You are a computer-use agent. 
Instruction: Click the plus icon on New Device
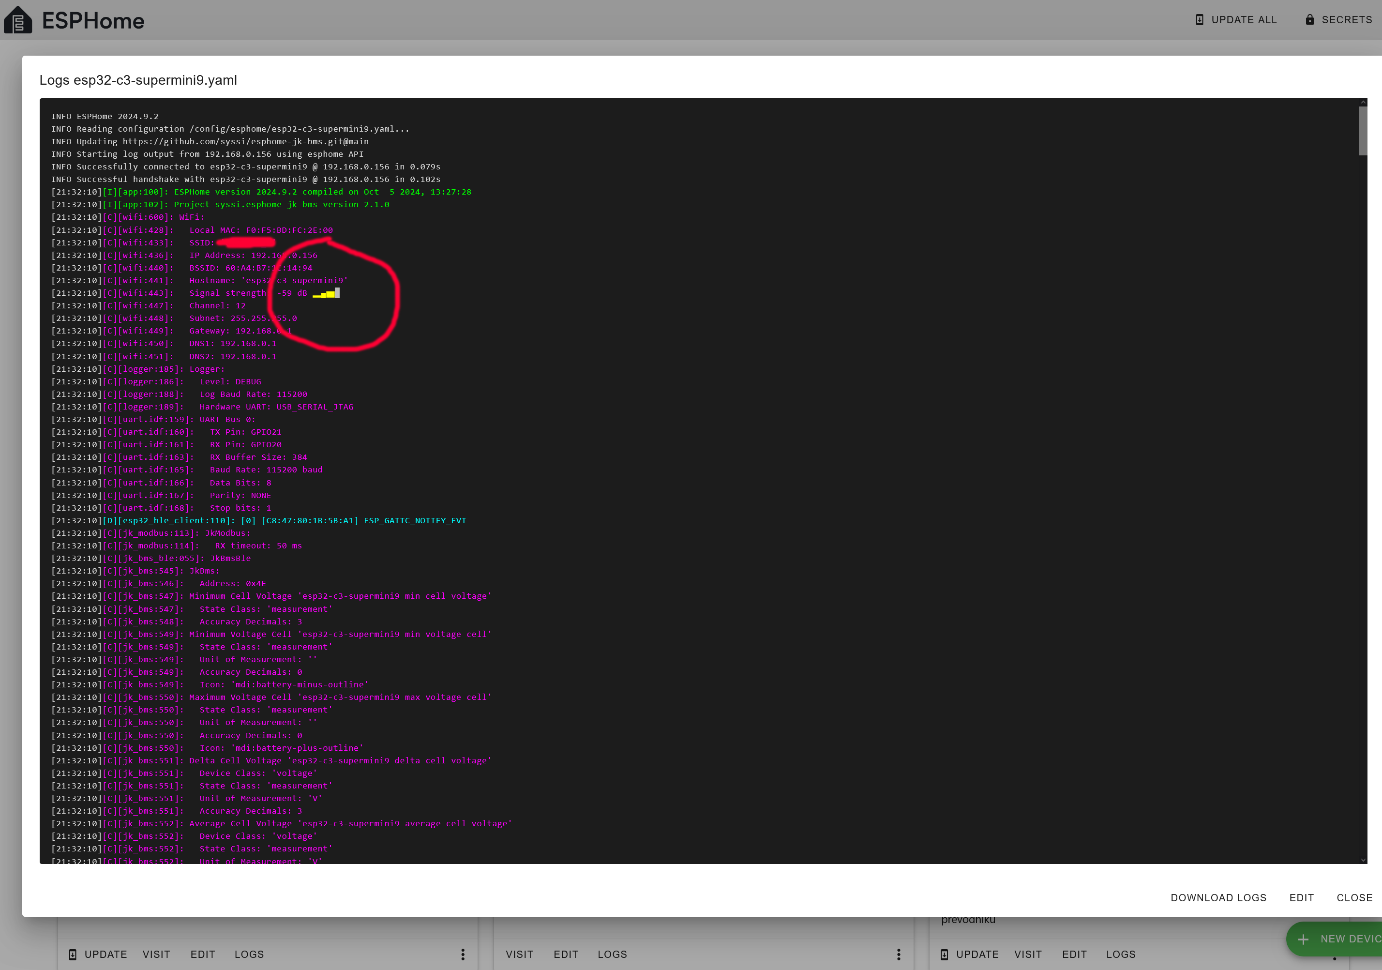pos(1303,940)
